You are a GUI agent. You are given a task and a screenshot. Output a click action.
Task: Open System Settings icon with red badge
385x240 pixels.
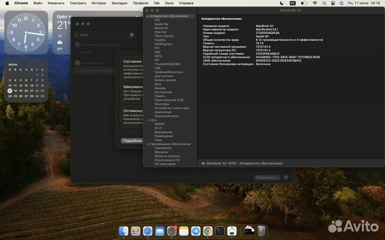172,231
